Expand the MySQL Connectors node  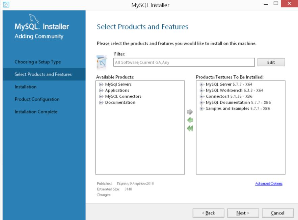click(101, 97)
